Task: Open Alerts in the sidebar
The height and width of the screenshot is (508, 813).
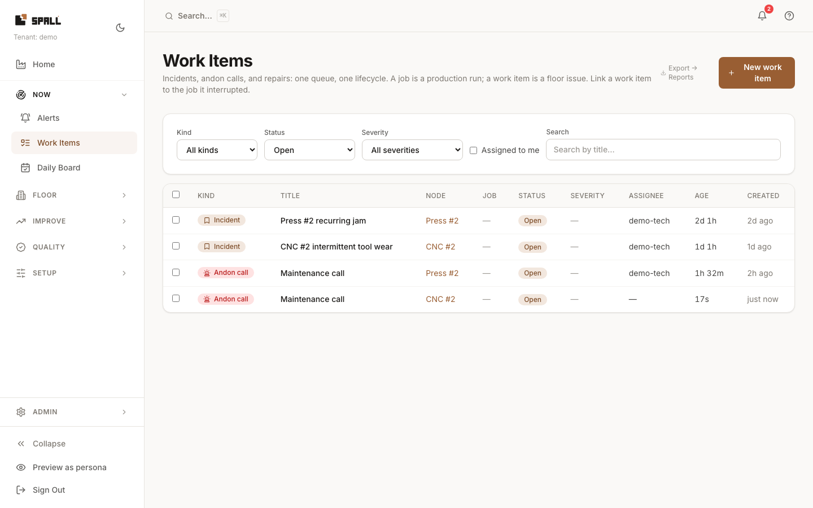Action: click(74, 118)
